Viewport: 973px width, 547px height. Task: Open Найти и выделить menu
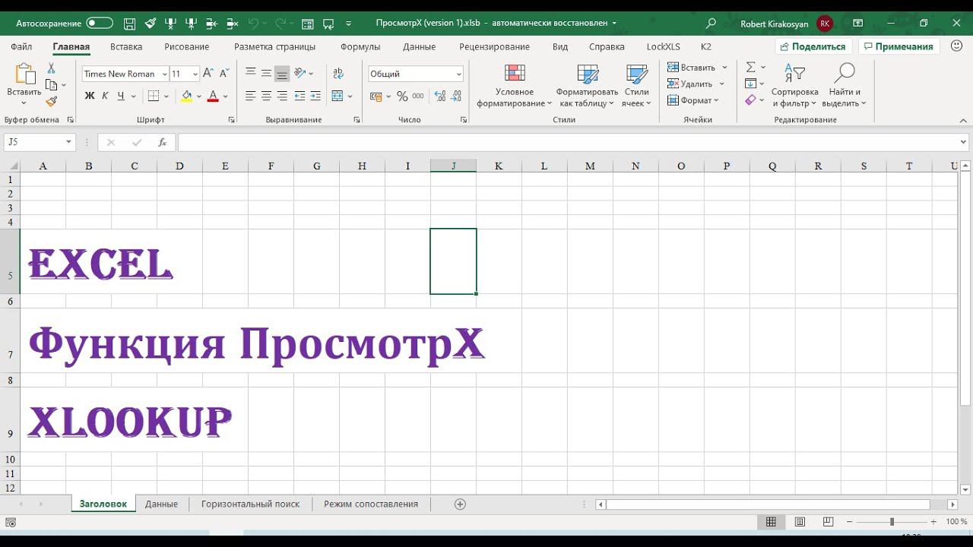click(844, 85)
